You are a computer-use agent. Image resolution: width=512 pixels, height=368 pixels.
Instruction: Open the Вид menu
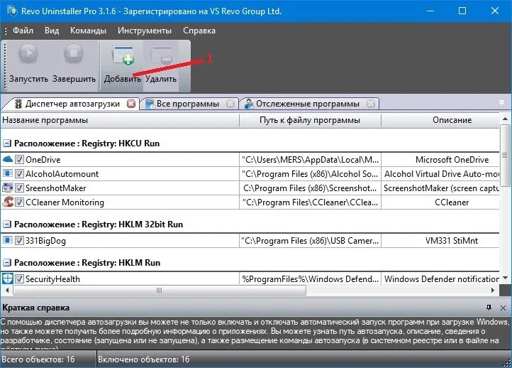[x=52, y=31]
